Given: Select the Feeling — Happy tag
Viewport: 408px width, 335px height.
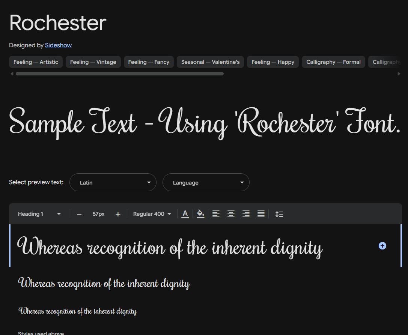Looking at the screenshot, I should tap(273, 62).
